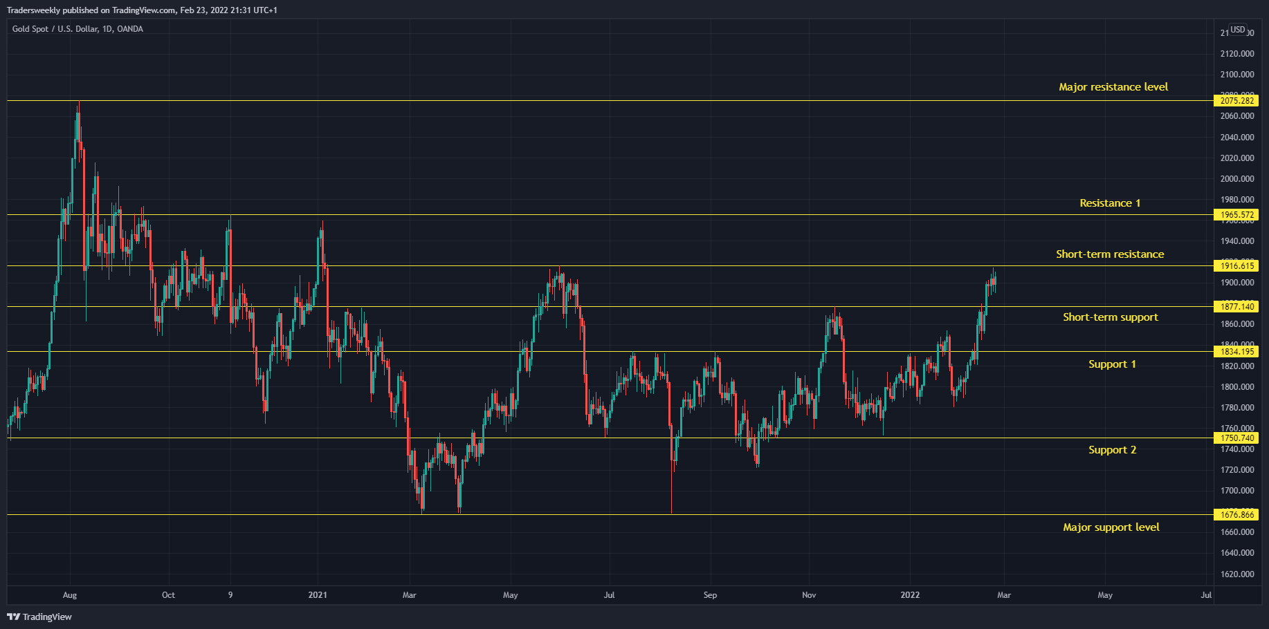Click the Support 1 annotation

[1112, 364]
